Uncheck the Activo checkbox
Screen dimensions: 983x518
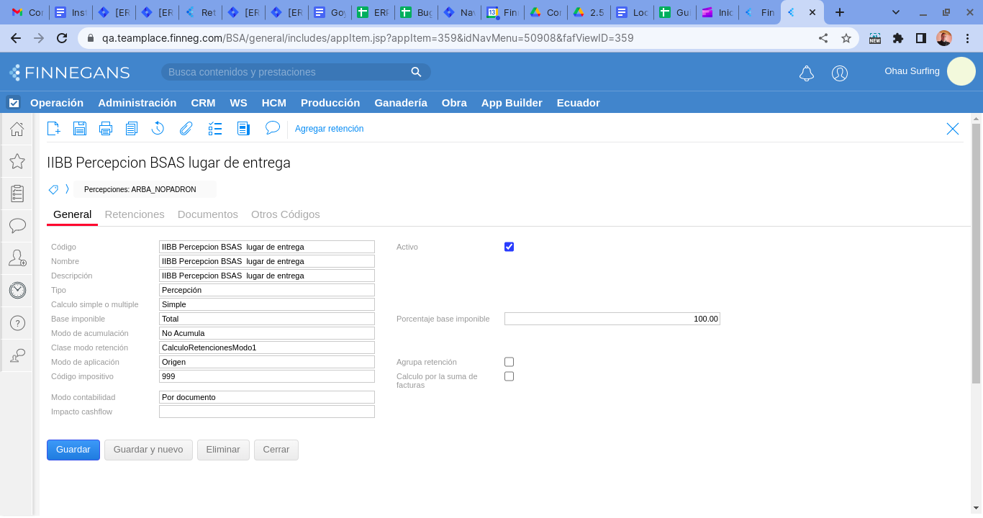pos(509,247)
